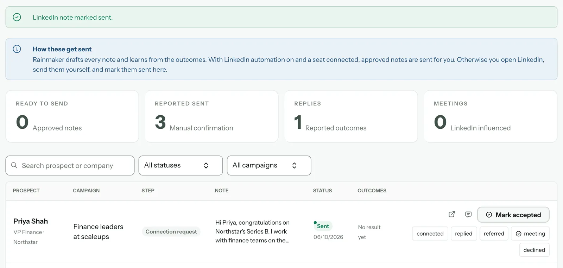Click the Sent status badge
This screenshot has width=563, height=268.
[x=323, y=226]
